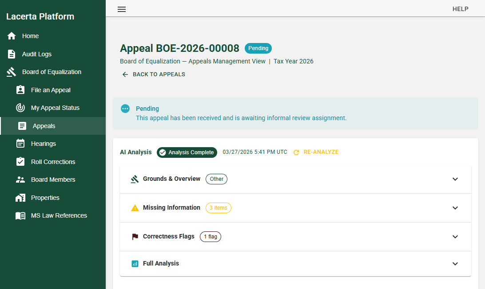Select the Board Members people icon
This screenshot has width=485, height=289.
20,180
